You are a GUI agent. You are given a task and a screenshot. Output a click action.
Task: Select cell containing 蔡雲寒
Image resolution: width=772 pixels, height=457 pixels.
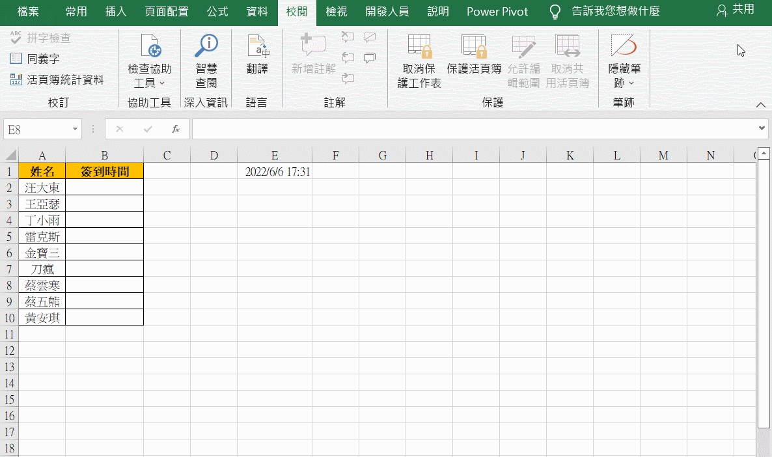coord(42,284)
